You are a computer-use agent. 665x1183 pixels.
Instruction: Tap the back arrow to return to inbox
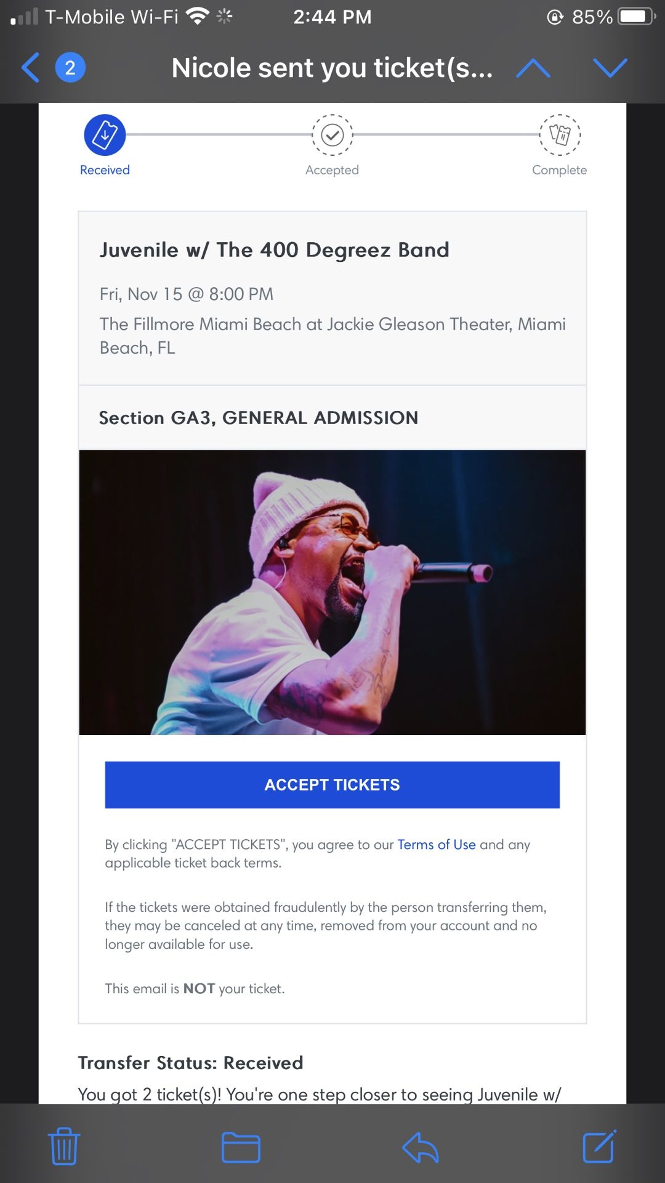(30, 68)
